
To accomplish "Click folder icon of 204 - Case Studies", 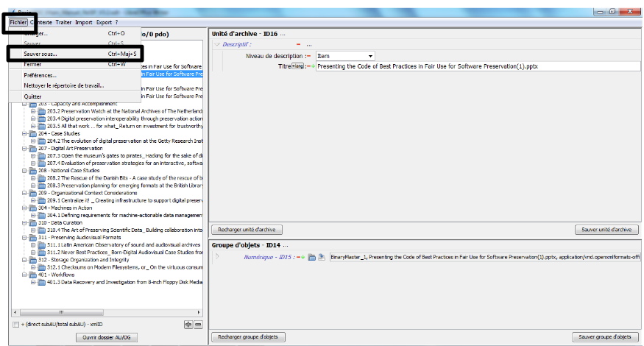I will click(33, 133).
